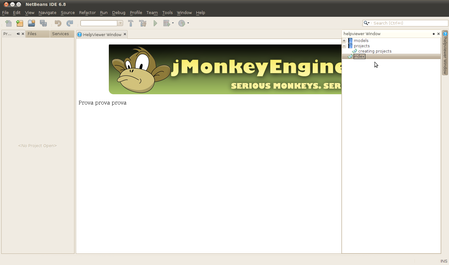Open the Refactor menu
The image size is (449, 265).
[x=87, y=12]
